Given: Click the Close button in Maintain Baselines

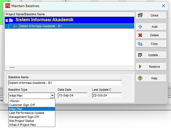Looking at the screenshot, I should [x=151, y=15].
